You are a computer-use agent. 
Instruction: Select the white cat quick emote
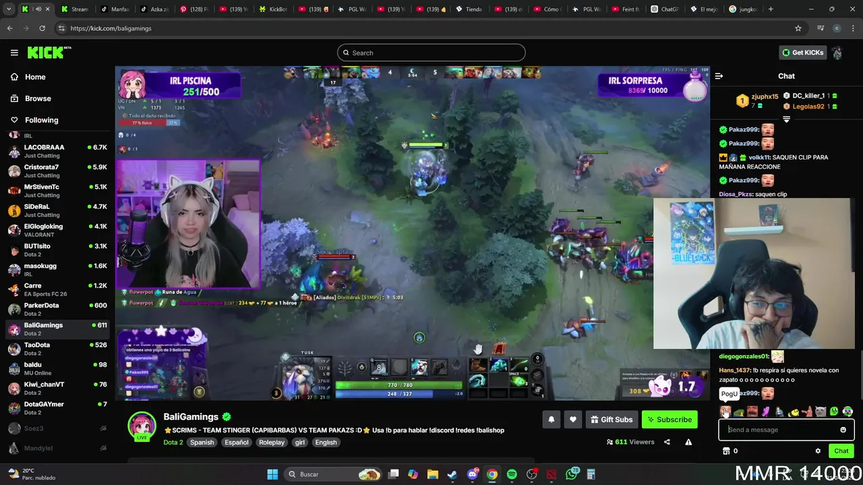click(x=821, y=412)
